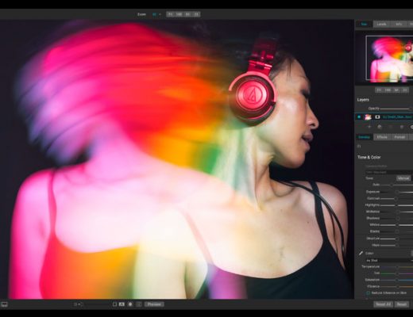Screen dimensions: 413x317
Task: Toggle the layer visibility dot
Action: pos(359,116)
